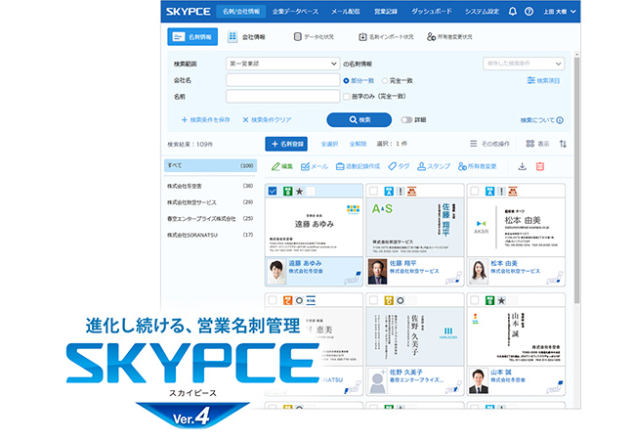
Task: Click the green stamp icon on 遠藤 あゆみ card
Action: pyautogui.click(x=287, y=192)
